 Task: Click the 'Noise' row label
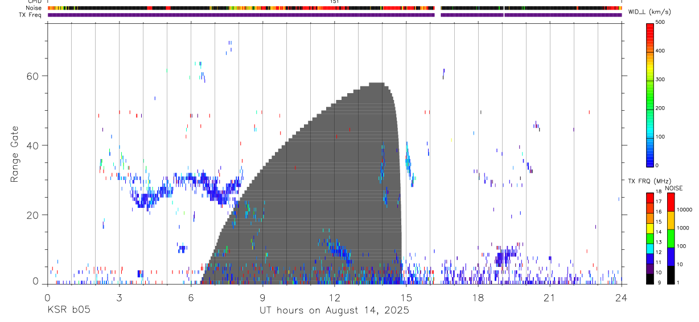click(x=35, y=8)
